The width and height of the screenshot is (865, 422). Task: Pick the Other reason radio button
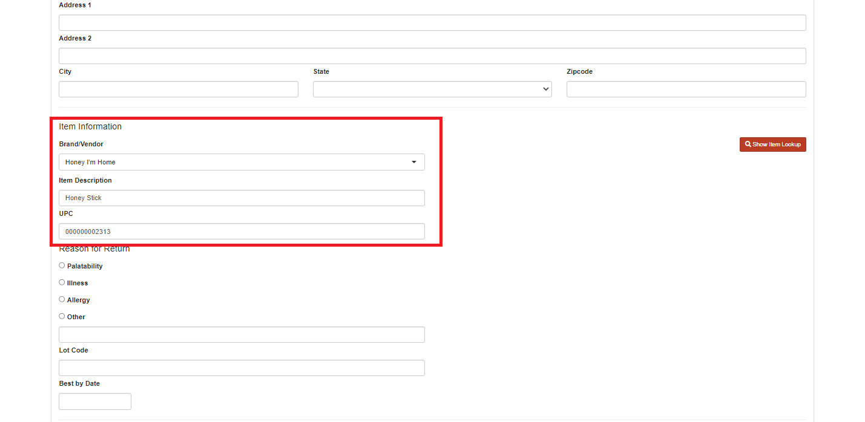[x=62, y=316]
